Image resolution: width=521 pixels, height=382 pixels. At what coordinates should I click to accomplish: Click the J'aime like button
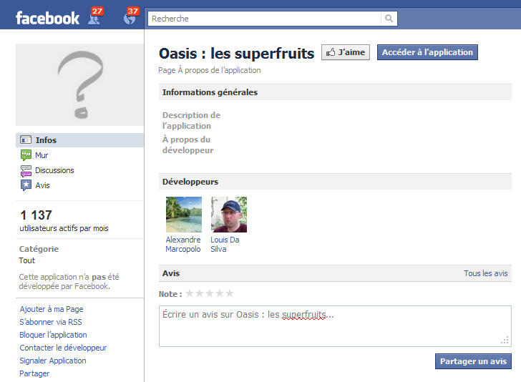346,52
